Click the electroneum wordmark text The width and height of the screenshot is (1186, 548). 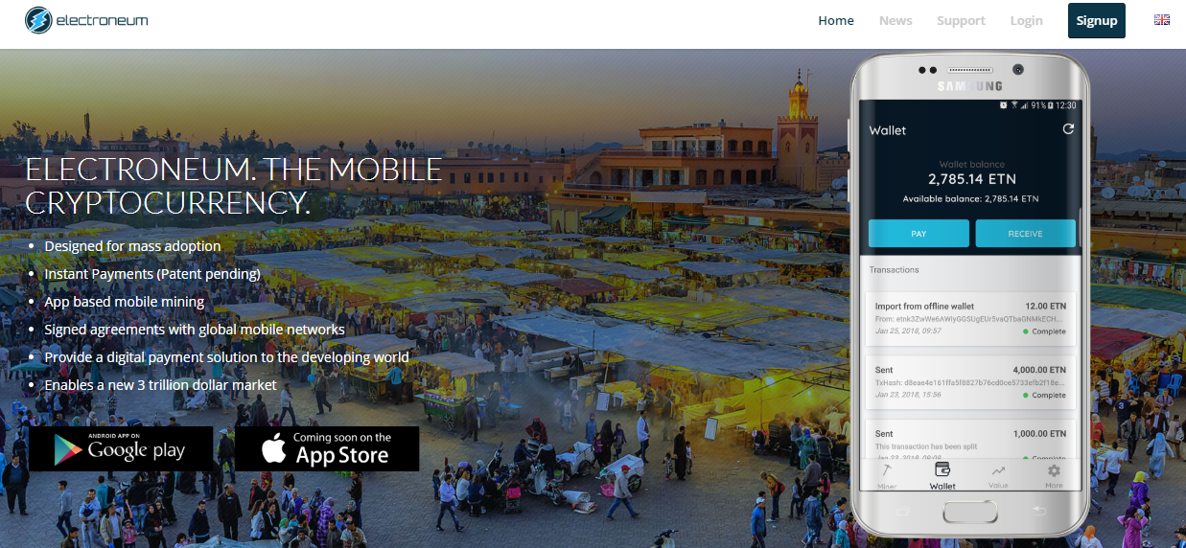click(103, 20)
